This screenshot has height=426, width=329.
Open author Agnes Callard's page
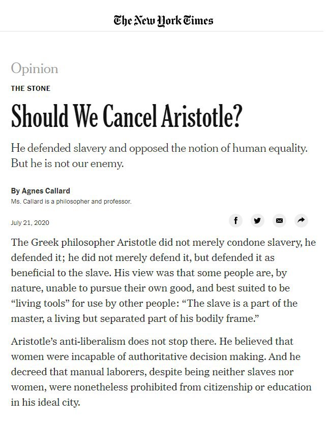tap(46, 191)
